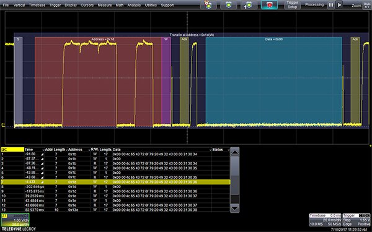Viewport: 372px width, 232px height.
Task: Select decode row 10 with address 0x1e
Action: (x=115, y=196)
